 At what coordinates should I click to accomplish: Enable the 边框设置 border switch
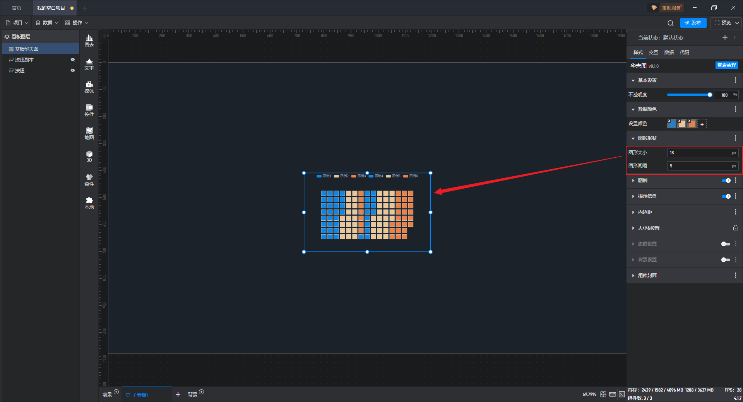pyautogui.click(x=726, y=244)
